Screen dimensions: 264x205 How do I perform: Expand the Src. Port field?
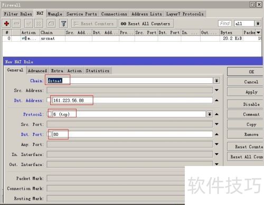[x=216, y=124]
